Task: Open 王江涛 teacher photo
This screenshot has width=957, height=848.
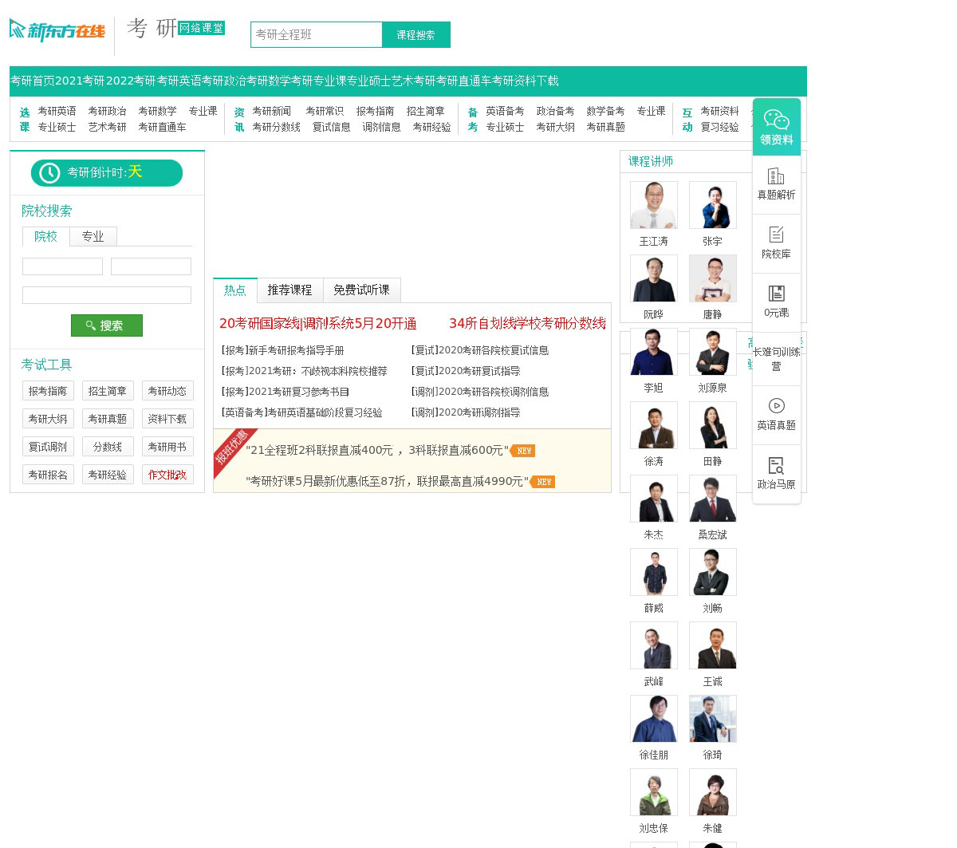Action: (653, 206)
